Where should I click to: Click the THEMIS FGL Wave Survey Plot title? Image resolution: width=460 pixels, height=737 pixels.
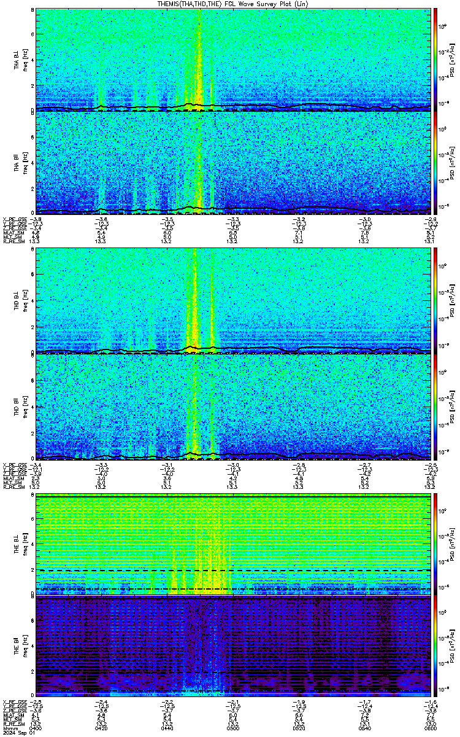233,4
